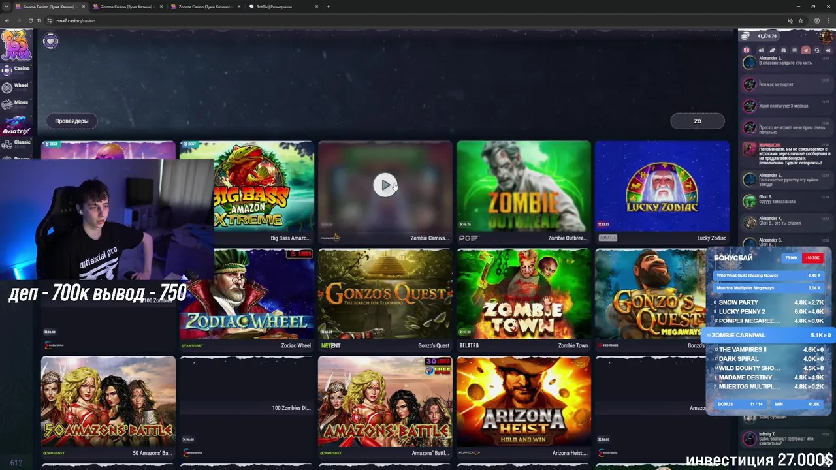Open the Chrome profile icon

pyautogui.click(x=816, y=20)
